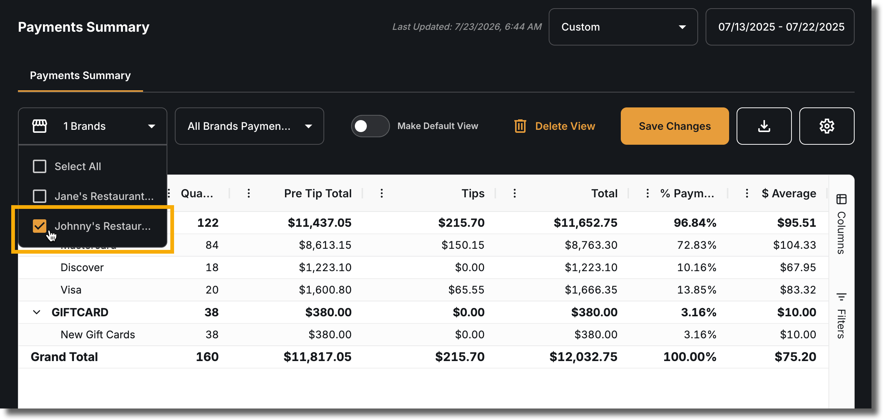Click the Last Updated timestamp text
883x420 pixels.
click(x=467, y=27)
